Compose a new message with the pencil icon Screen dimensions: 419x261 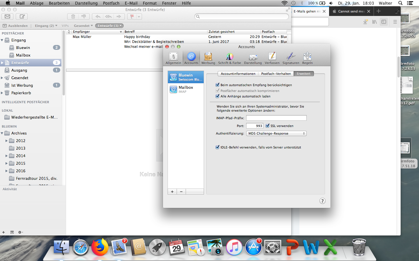22,17
